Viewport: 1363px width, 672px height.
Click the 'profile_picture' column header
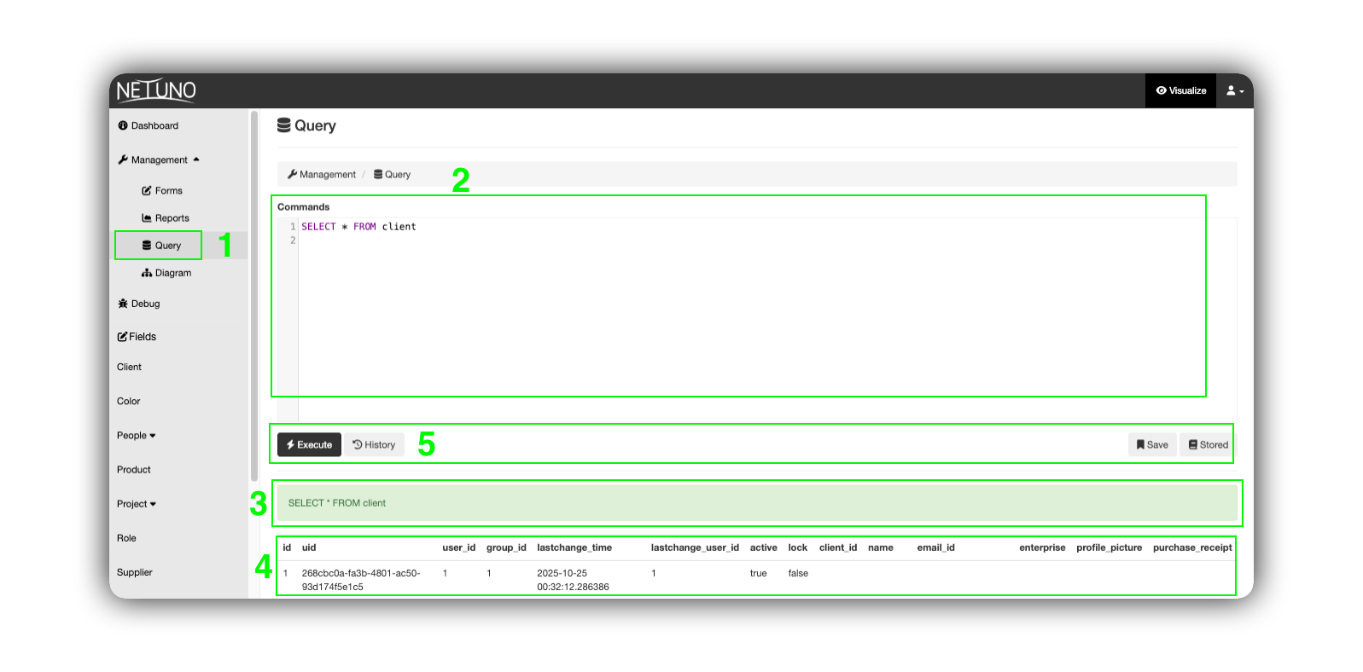[x=1109, y=547]
